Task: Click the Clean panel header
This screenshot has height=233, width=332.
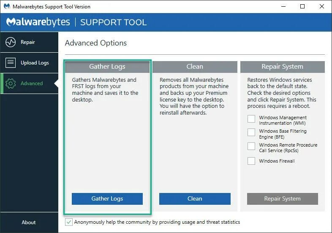Action: (x=195, y=67)
